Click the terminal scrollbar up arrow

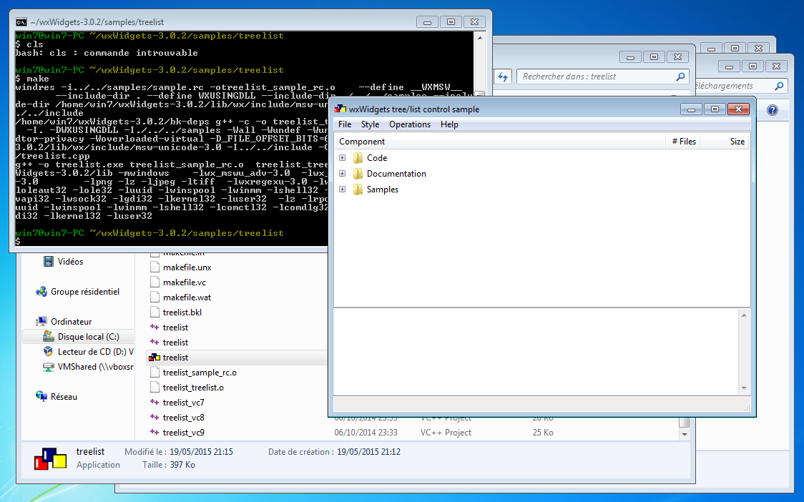480,37
